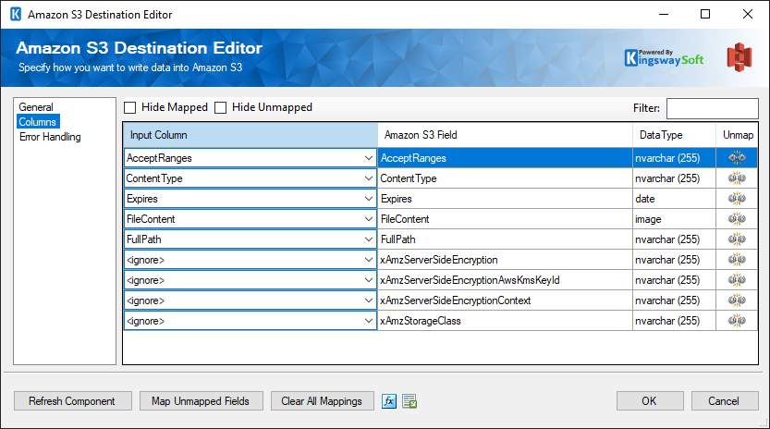Select the xAmzServerSideEncryptionContext field cell
770x429 pixels.
tap(505, 300)
